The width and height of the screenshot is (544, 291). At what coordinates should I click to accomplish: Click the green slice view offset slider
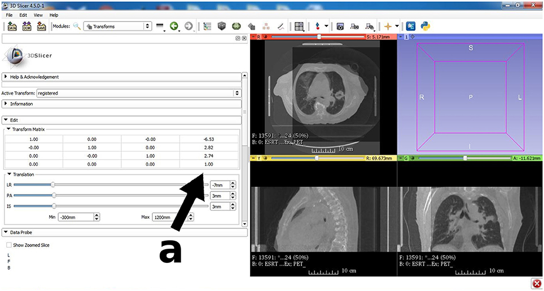[x=465, y=158]
